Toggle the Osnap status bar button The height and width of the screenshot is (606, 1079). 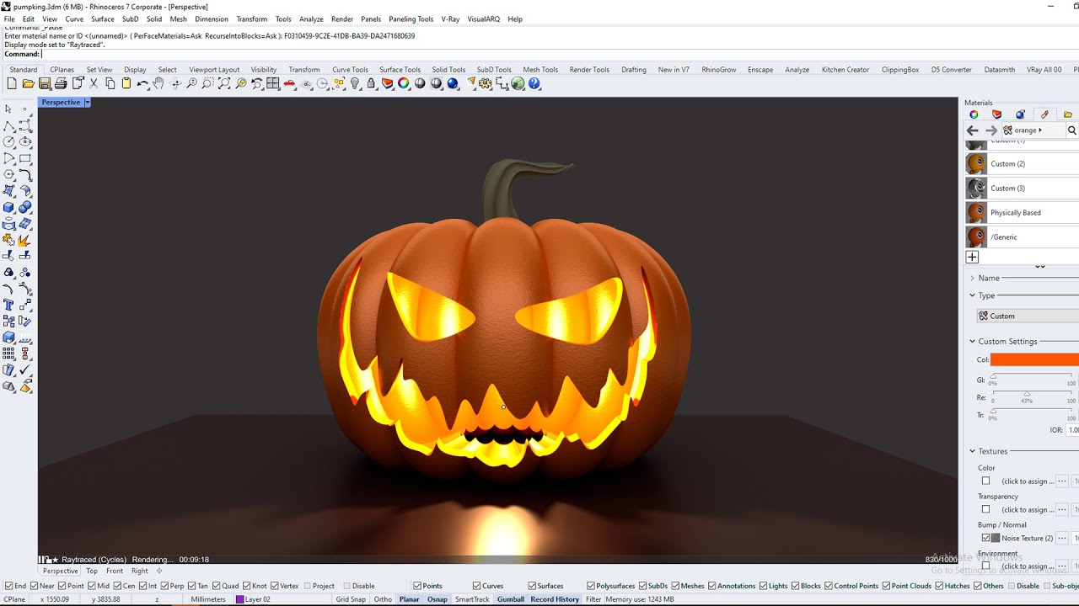pos(437,599)
